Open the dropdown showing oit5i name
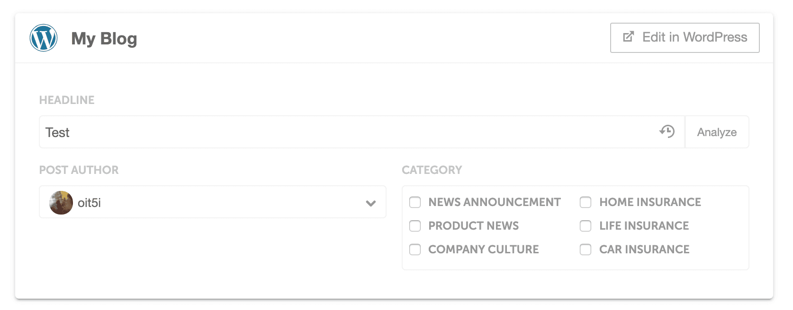 [x=212, y=202]
